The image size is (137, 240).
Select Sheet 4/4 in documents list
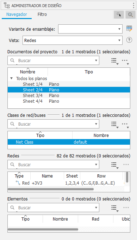click(69, 101)
